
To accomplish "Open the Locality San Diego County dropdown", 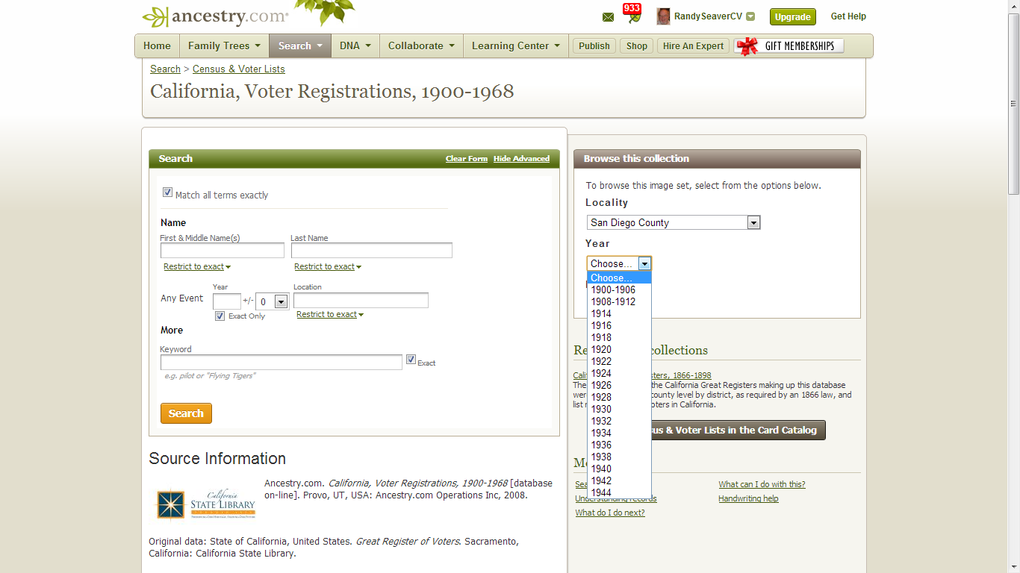I will click(674, 222).
